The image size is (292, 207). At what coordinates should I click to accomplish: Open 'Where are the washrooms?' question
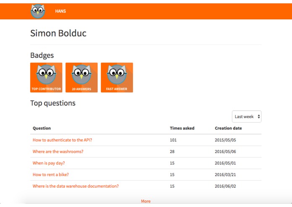coord(58,152)
